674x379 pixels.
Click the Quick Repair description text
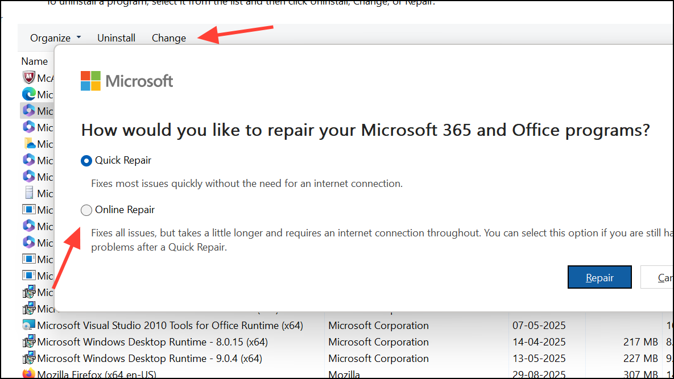pyautogui.click(x=247, y=184)
